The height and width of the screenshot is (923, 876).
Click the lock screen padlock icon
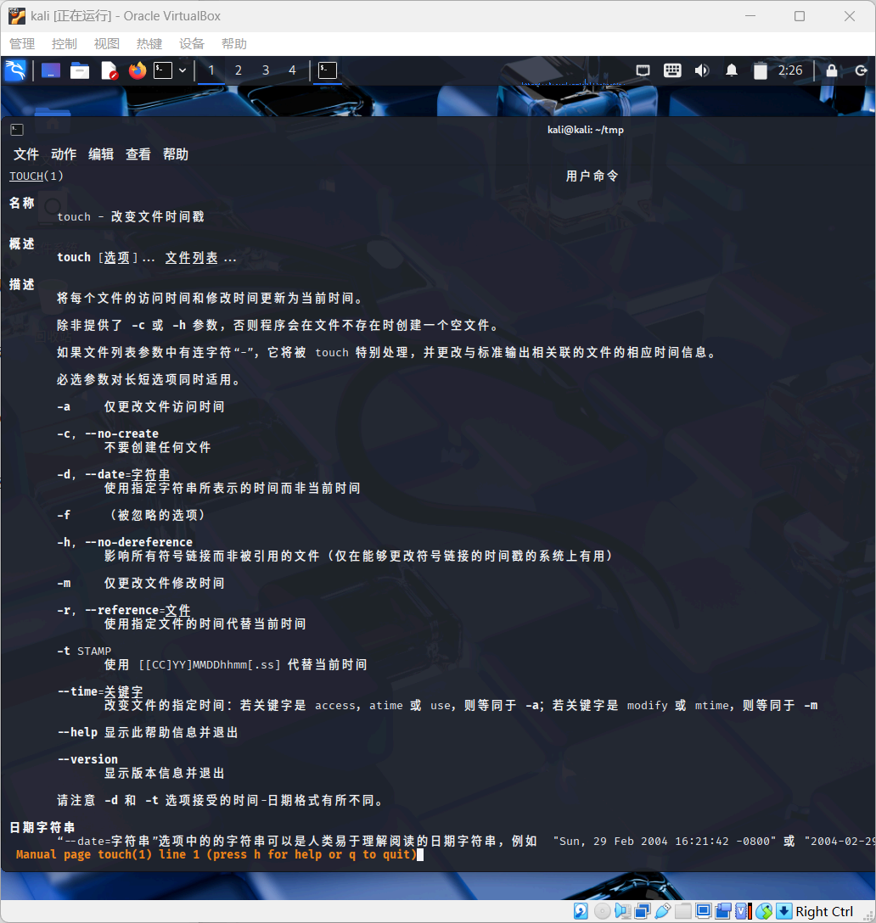832,70
